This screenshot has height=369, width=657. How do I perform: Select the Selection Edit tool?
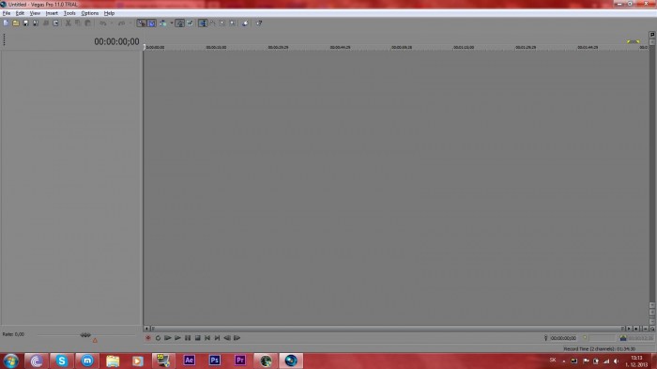pos(222,23)
